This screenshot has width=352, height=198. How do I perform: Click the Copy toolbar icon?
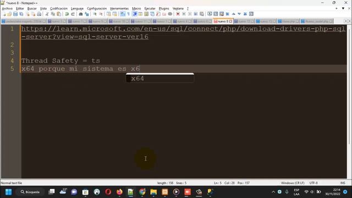tap(53, 14)
